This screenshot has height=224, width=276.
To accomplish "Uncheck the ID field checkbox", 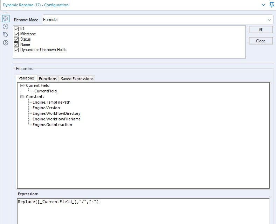I will coord(16,29).
